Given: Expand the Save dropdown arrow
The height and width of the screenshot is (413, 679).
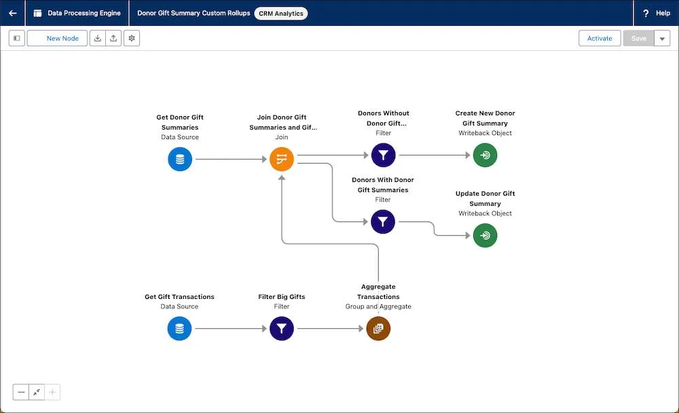Looking at the screenshot, I should [x=662, y=38].
